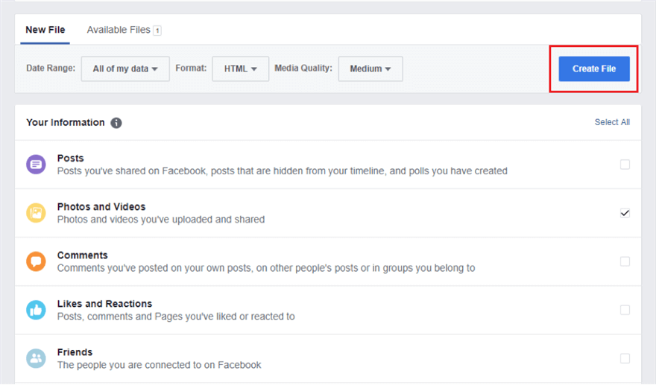Screen dimensions: 656x385
Task: Open the Available Files tab
Action: coord(119,31)
